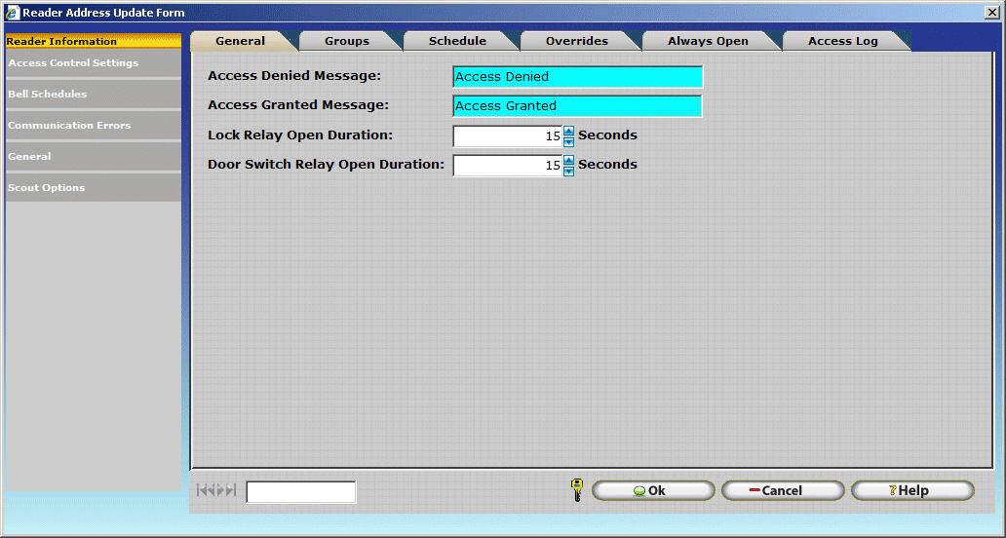The height and width of the screenshot is (538, 1006).
Task: Expand Access Control Settings in sidebar
Action: (73, 63)
